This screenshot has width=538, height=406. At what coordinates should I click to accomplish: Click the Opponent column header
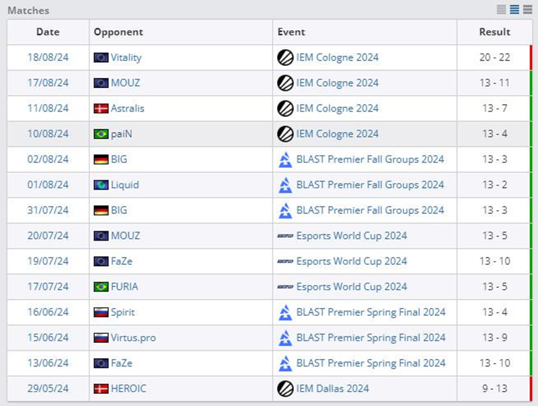point(118,32)
